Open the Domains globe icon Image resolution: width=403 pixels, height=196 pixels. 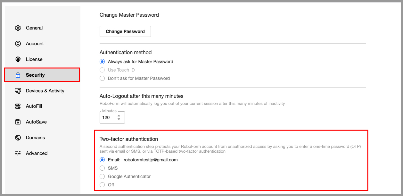pos(18,138)
